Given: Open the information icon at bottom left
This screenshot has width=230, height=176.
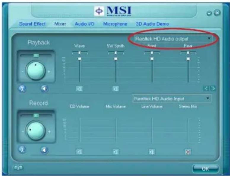Looking at the screenshot, I should 18,167.
